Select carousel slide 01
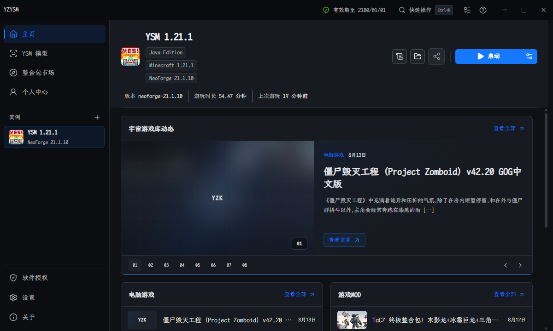This screenshot has height=331, width=553. (x=135, y=265)
